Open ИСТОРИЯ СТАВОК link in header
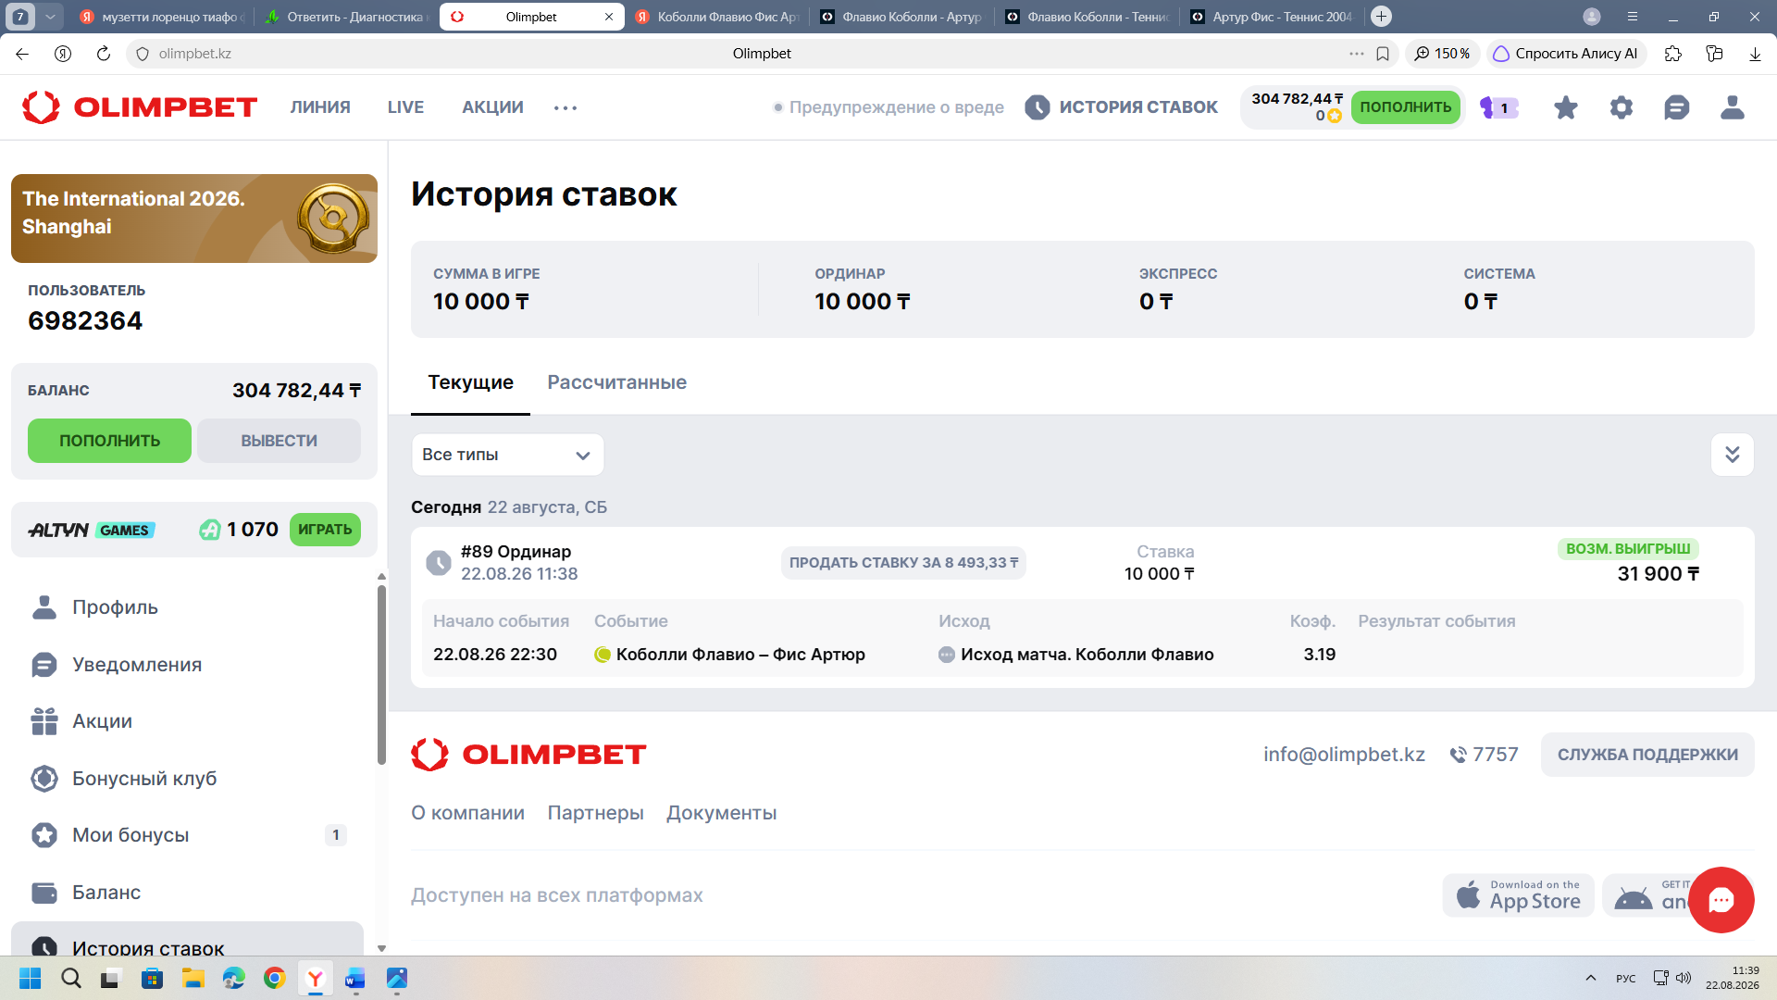1777x1000 pixels. (1138, 107)
